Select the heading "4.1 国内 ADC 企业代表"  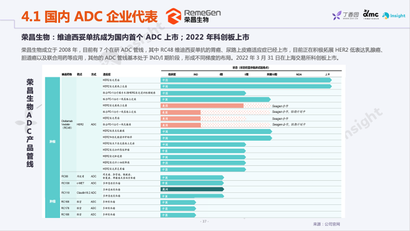tap(90, 17)
